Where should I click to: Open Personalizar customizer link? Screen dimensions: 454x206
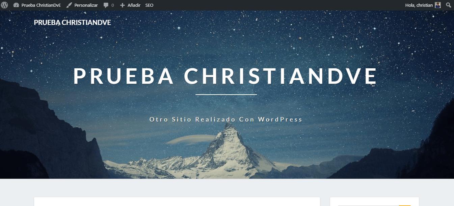[86, 5]
